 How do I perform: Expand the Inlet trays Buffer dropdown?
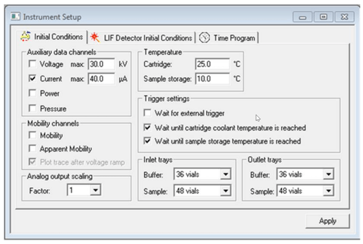(x=226, y=174)
